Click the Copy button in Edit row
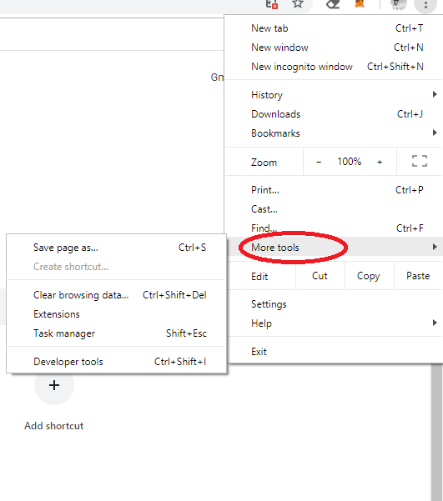Viewport: 443px width, 501px height. 369,276
